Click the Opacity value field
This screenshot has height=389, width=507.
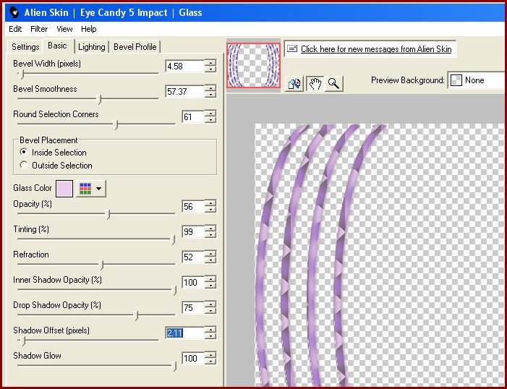pyautogui.click(x=193, y=206)
